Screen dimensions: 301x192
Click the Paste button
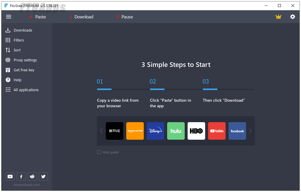[37, 17]
